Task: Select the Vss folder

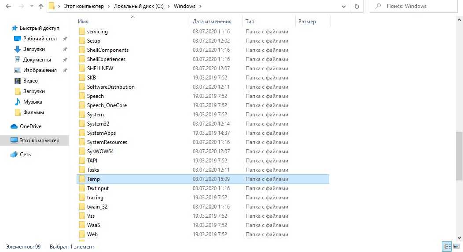Action: [x=91, y=216]
